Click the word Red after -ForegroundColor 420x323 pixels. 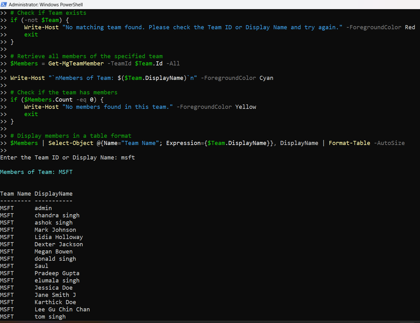[x=410, y=27]
